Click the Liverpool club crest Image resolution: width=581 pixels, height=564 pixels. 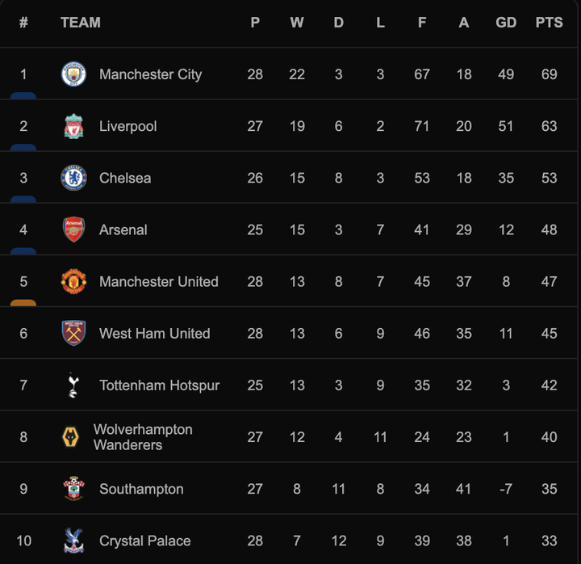point(73,126)
